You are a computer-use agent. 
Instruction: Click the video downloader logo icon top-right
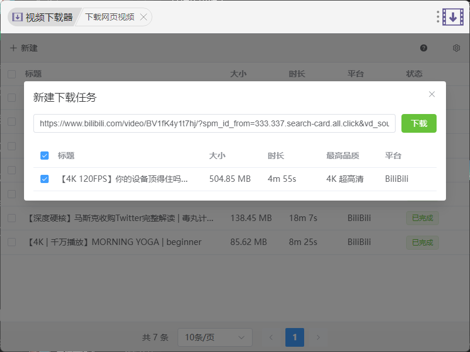click(452, 17)
